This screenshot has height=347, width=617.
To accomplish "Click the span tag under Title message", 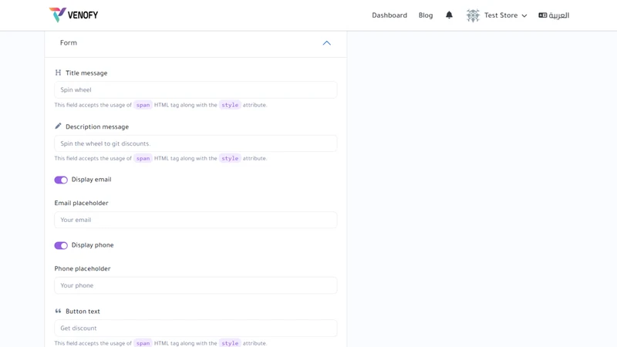I will tap(143, 105).
